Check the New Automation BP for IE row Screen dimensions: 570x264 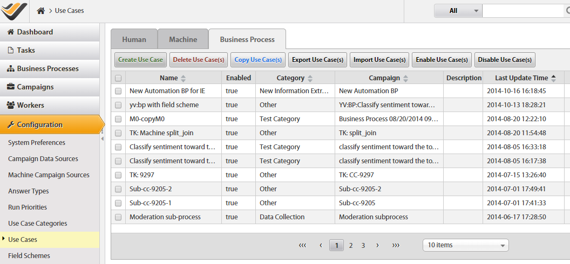pyautogui.click(x=118, y=92)
